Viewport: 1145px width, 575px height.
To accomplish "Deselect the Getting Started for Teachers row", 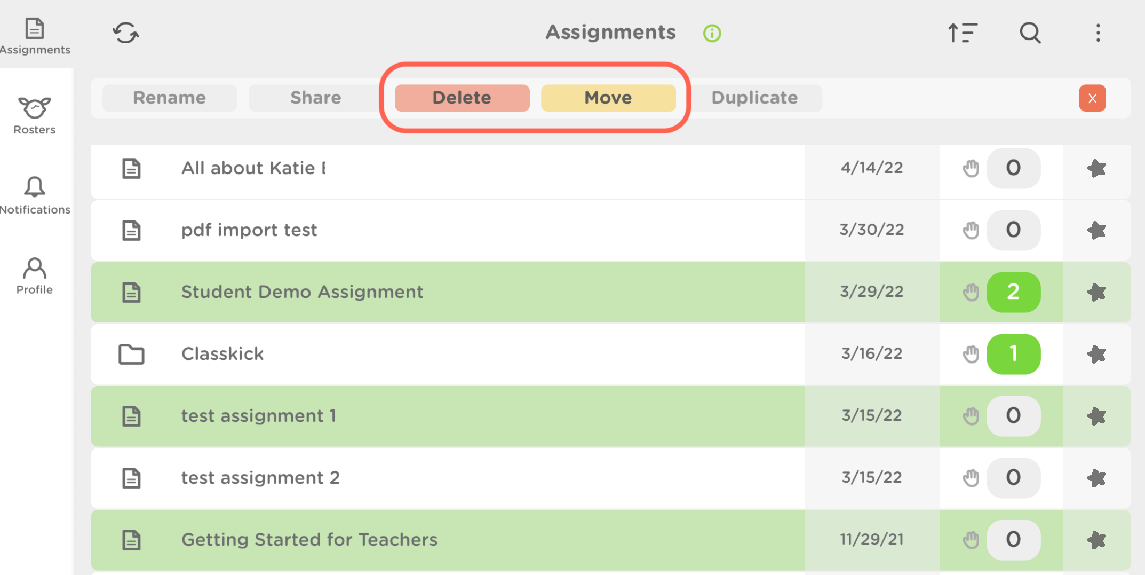I will (x=427, y=539).
